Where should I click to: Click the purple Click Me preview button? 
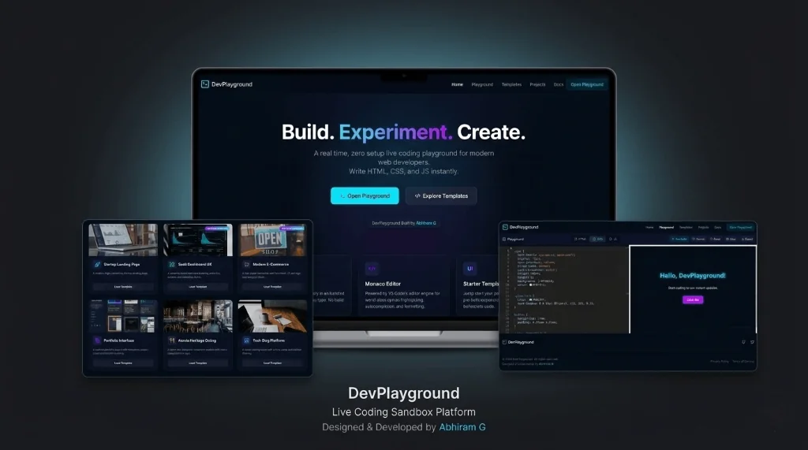pos(693,299)
